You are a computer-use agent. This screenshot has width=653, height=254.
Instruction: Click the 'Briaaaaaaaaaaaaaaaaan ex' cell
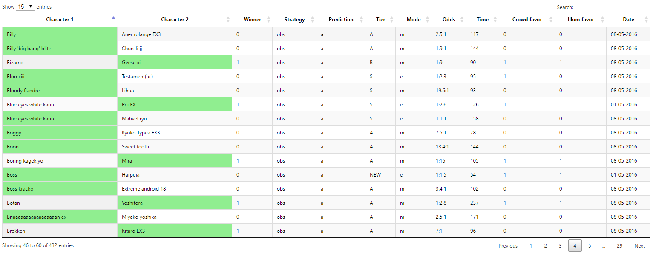[60, 217]
